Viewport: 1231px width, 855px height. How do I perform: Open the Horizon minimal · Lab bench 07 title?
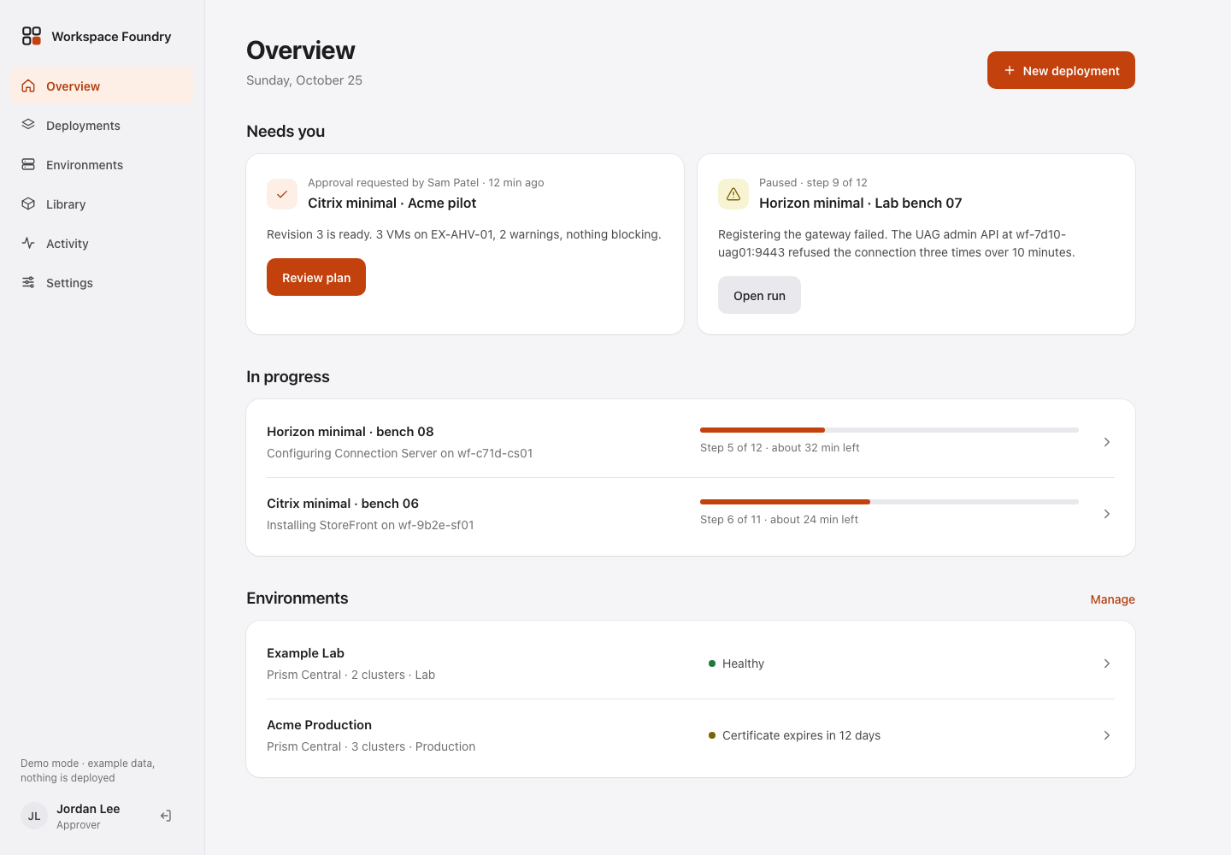[x=861, y=203]
